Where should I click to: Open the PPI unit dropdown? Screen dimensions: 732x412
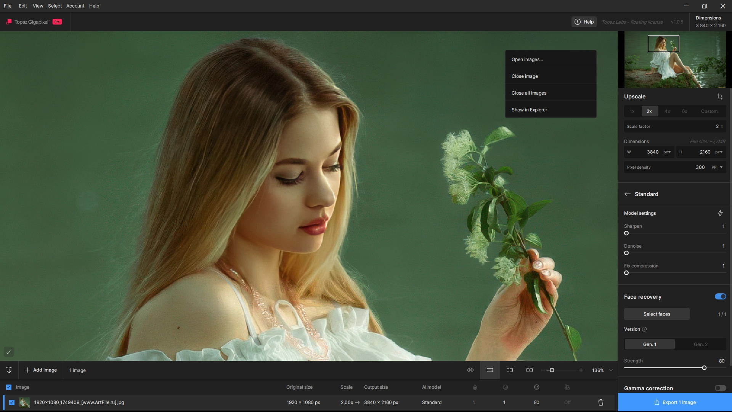(717, 167)
